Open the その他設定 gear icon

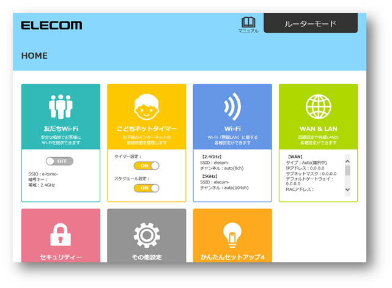[147, 235]
